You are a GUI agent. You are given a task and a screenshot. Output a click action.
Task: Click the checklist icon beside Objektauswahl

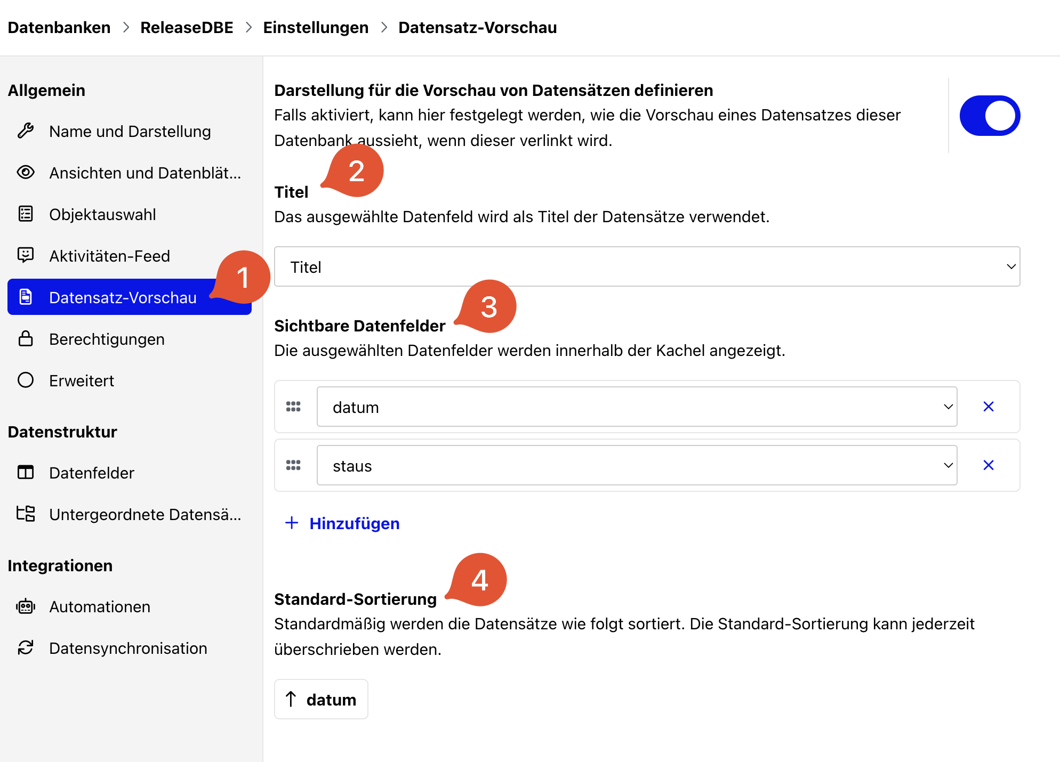pos(26,214)
